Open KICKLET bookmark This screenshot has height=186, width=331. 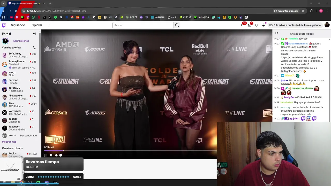click(x=131, y=17)
